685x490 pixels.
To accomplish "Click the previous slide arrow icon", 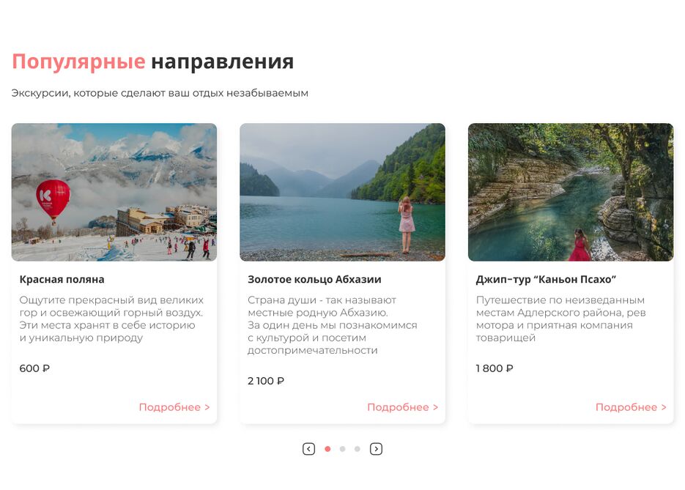I will pyautogui.click(x=308, y=449).
